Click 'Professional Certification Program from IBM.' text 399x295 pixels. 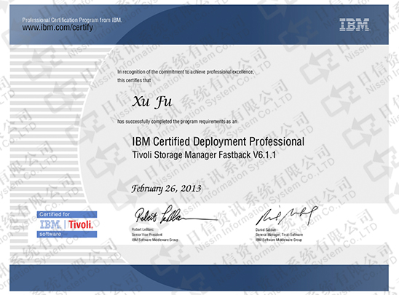(72, 20)
